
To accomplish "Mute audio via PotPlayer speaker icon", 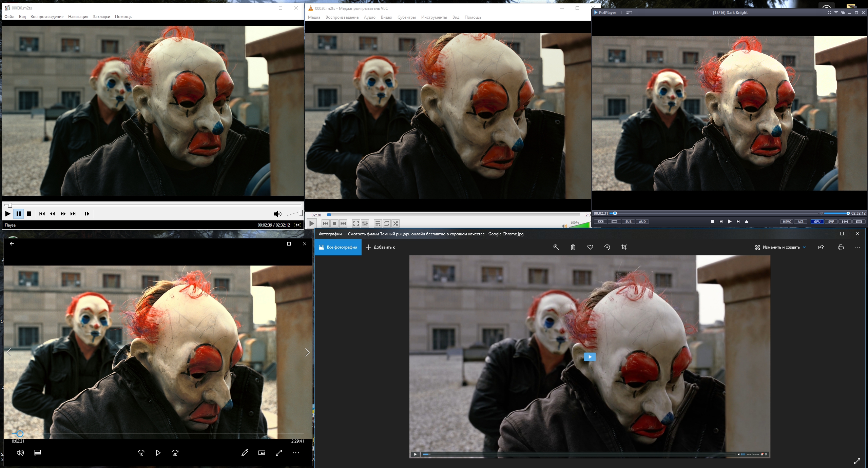I will (x=821, y=213).
